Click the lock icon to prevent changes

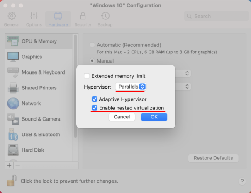[11, 181]
